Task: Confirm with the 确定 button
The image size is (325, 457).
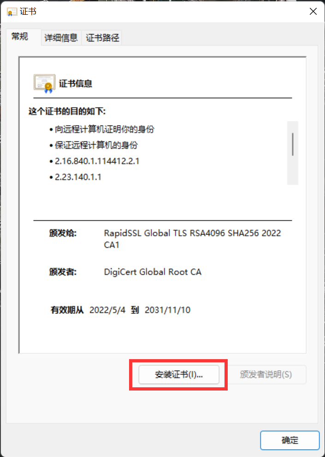Action: click(290, 440)
